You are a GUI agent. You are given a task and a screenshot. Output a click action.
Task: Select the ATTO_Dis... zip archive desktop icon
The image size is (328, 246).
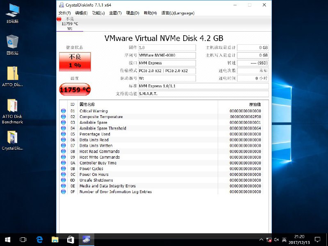12,77
